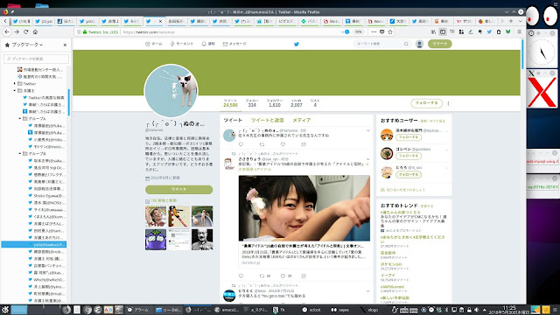Go back with the browser back arrow
The height and width of the screenshot is (315, 560).
pyautogui.click(x=7, y=31)
